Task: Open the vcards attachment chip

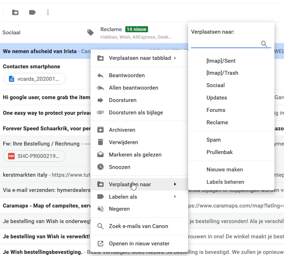Action: click(x=34, y=79)
